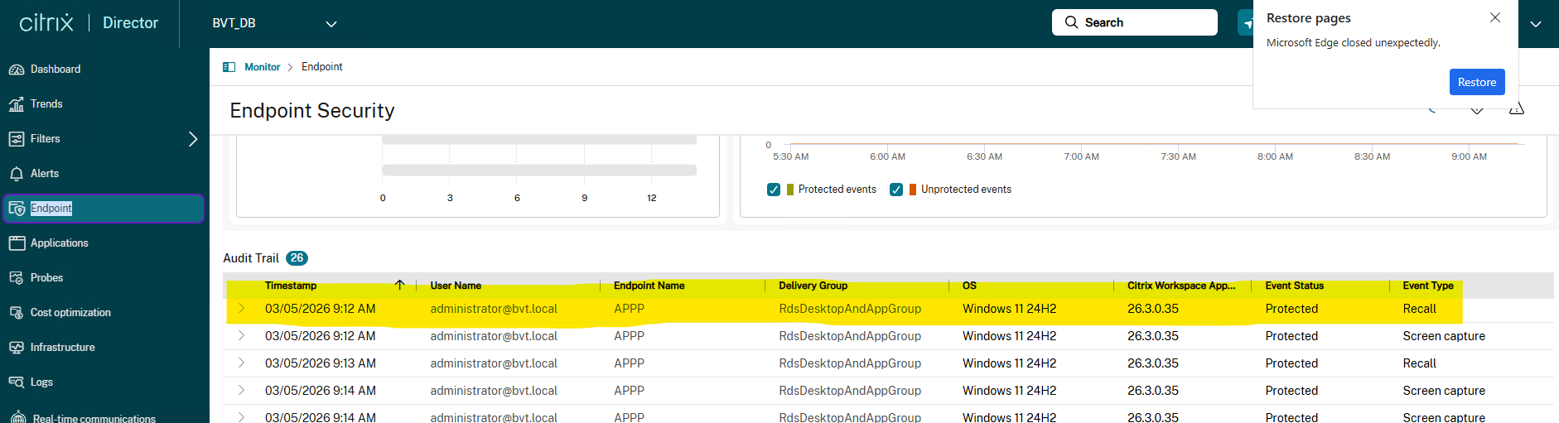Open Applications via its window icon
Screen dimensions: 1559x423
pyautogui.click(x=17, y=243)
